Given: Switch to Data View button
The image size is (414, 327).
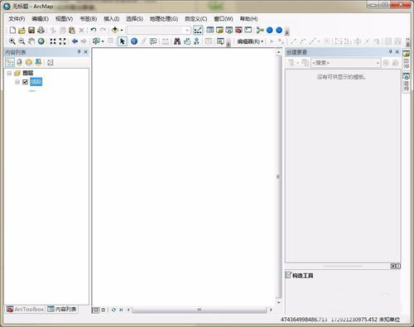Looking at the screenshot, I should 95,310.
